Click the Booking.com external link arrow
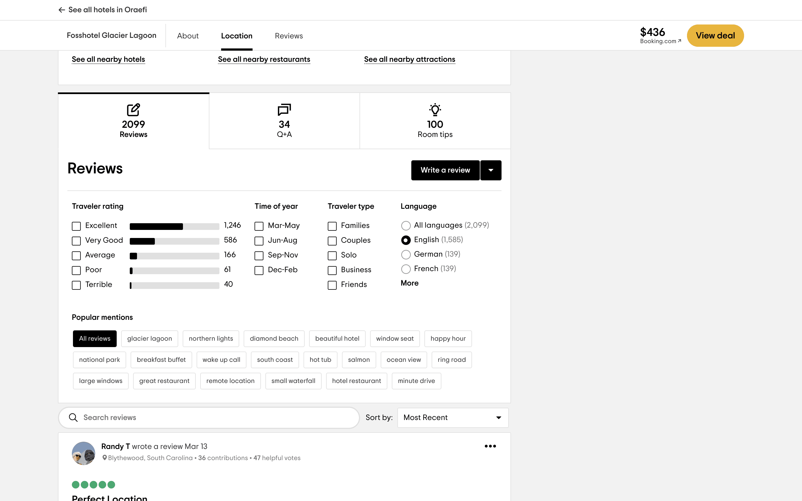 pyautogui.click(x=679, y=41)
